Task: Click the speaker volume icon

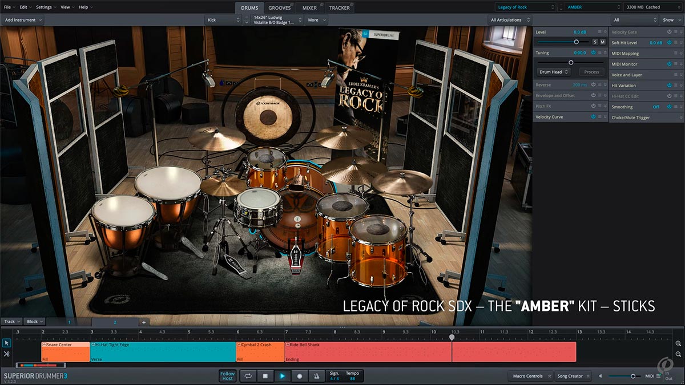Action: pos(600,376)
